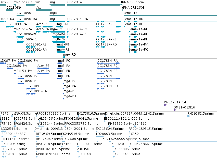This screenshot has height=158, width=217.
Task: Select the CG13089-RA transcript label
Action: (17, 24)
